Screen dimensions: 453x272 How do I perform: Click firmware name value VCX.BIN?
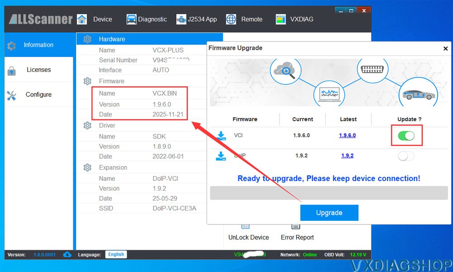coord(165,94)
